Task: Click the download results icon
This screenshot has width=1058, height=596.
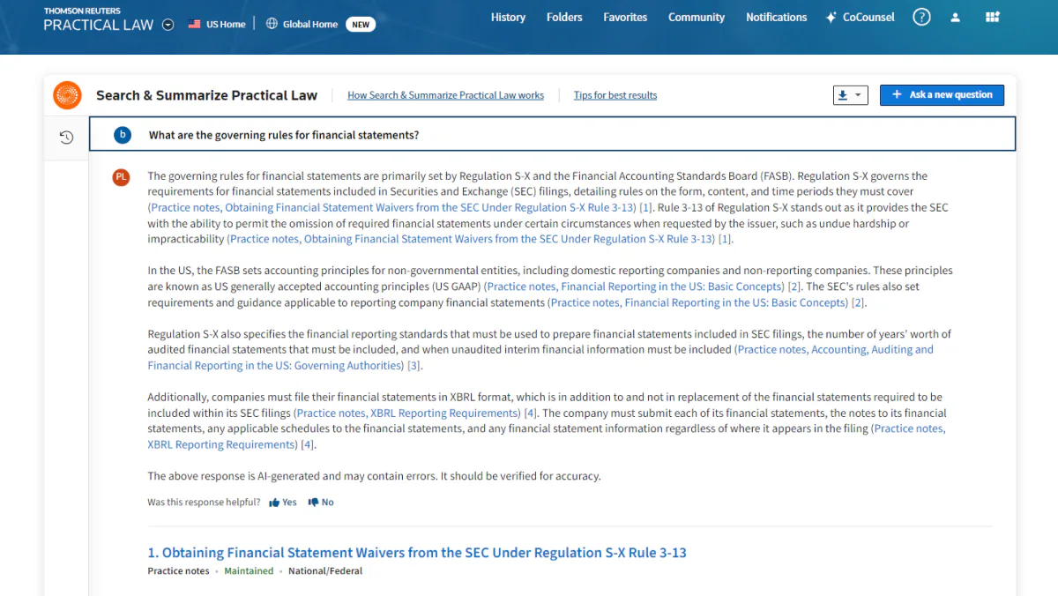Action: [x=845, y=94]
